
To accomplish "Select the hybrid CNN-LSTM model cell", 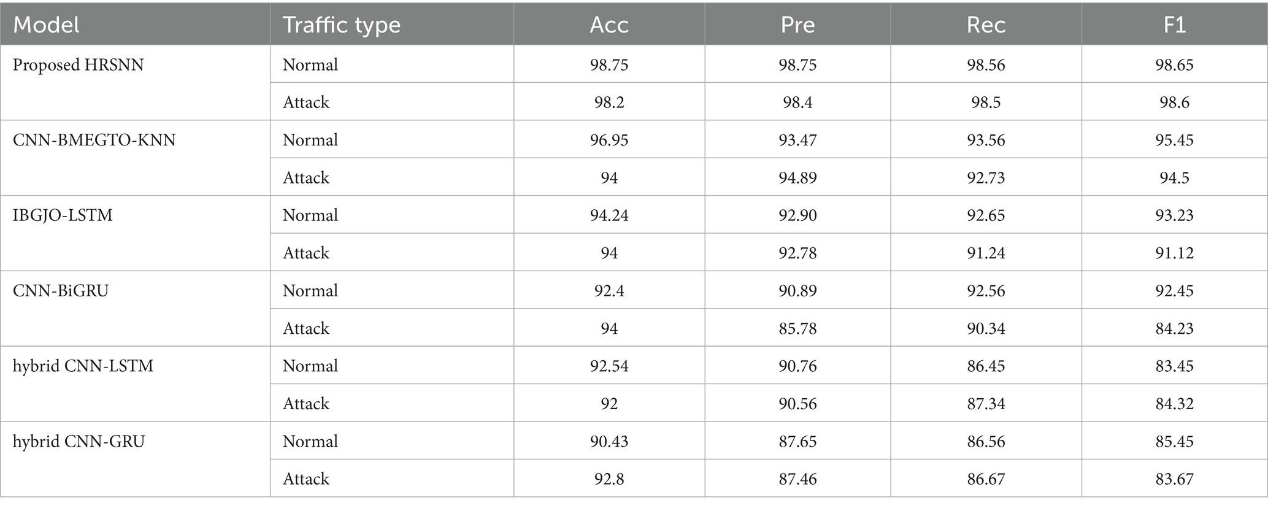I will point(83,366).
